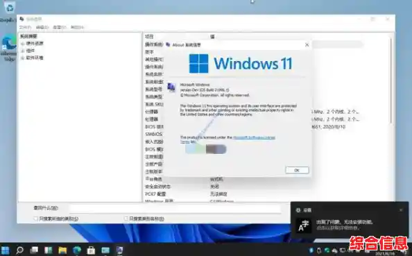Open taskbar Search

[19, 250]
